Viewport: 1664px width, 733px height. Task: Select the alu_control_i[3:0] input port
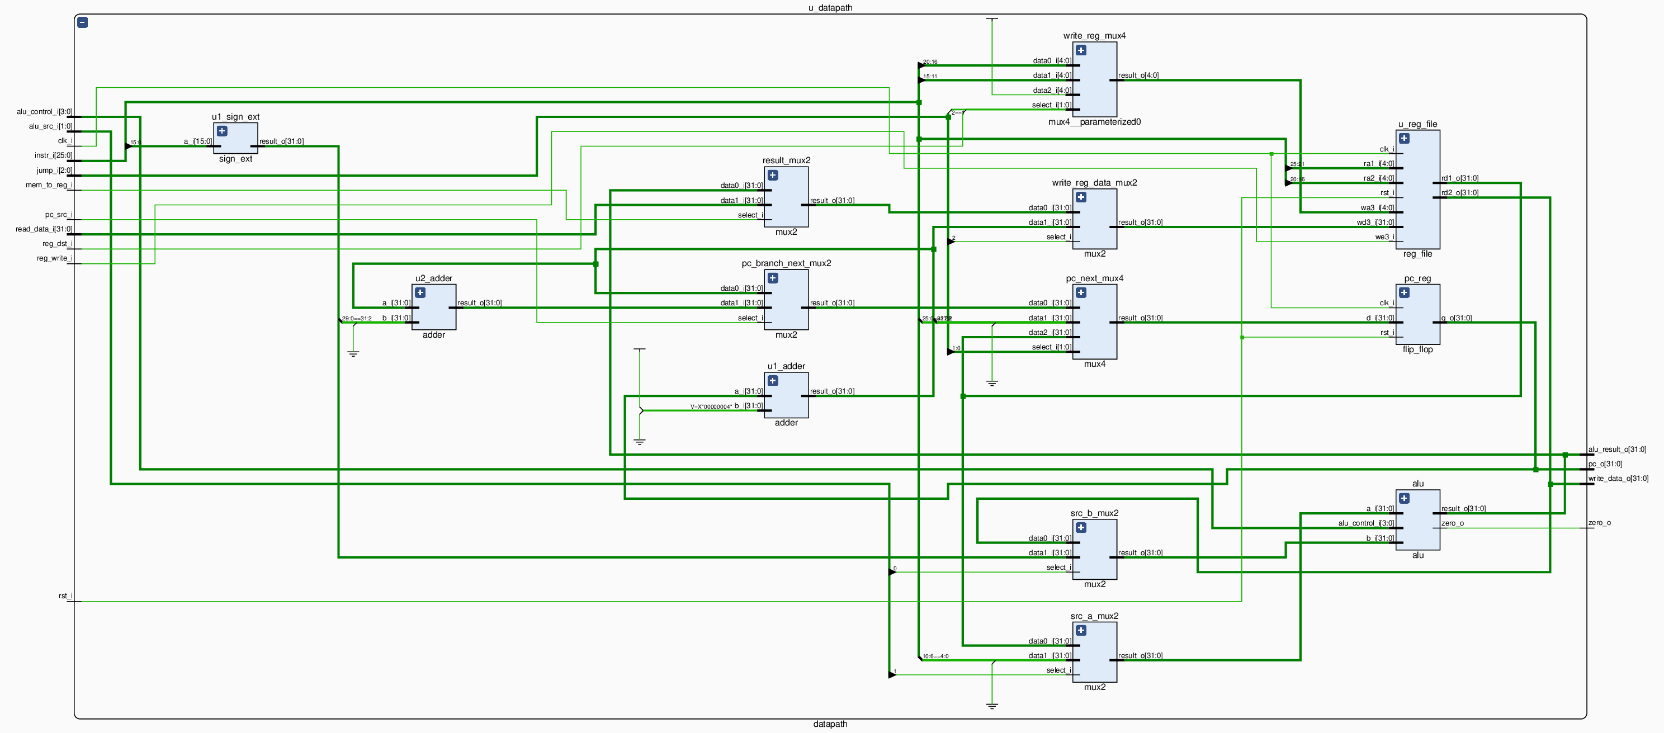(45, 112)
